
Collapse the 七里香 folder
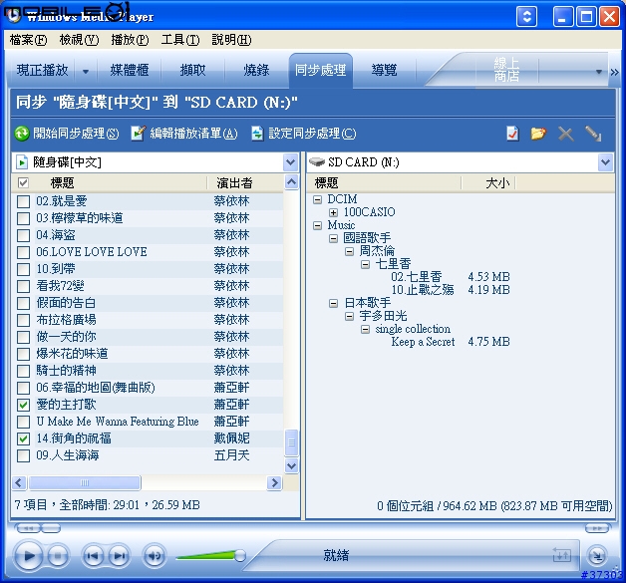pos(365,264)
